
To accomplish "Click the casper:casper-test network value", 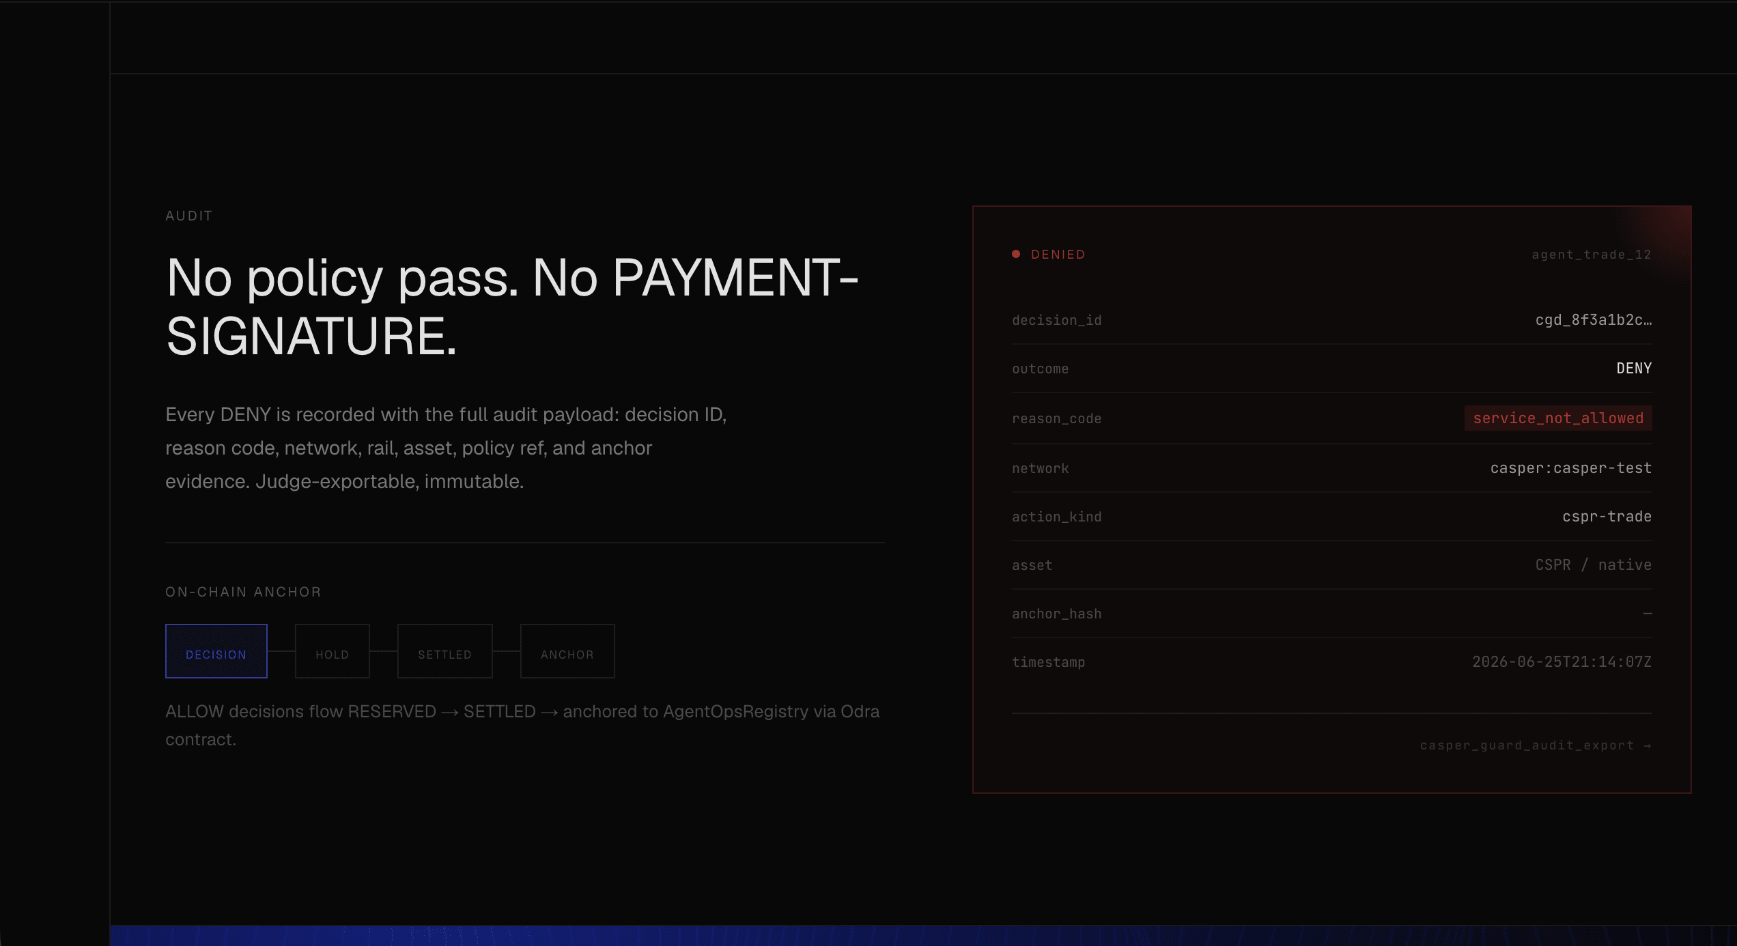I will pyautogui.click(x=1571, y=468).
